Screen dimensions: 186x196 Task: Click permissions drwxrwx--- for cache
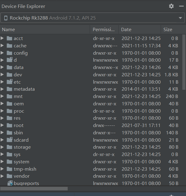[x=105, y=46]
